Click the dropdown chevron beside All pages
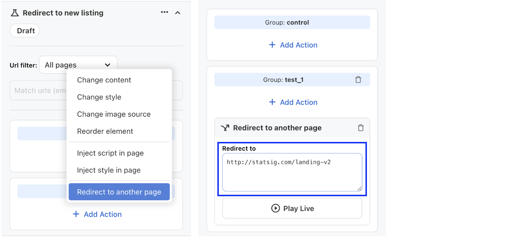The height and width of the screenshot is (238, 508). (107, 65)
